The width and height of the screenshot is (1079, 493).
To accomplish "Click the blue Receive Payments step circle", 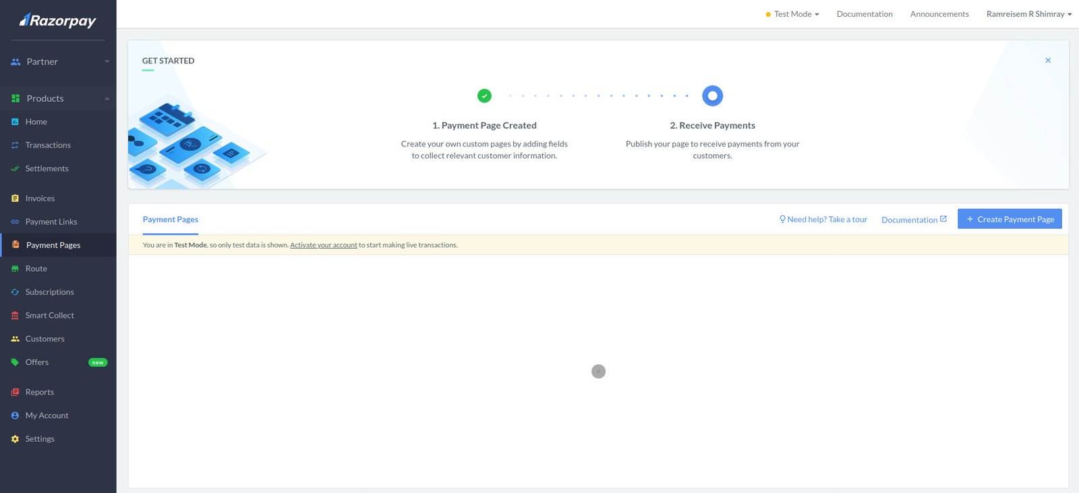I will [712, 96].
